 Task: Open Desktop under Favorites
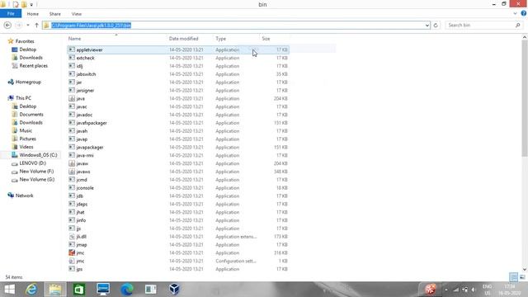27,49
